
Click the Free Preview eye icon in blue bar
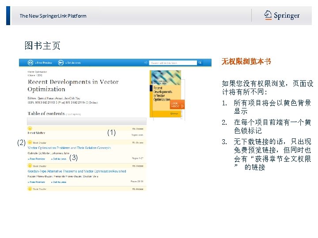30,63
